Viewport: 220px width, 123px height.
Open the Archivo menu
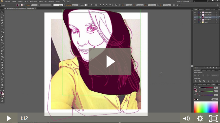click(x=7, y=1)
